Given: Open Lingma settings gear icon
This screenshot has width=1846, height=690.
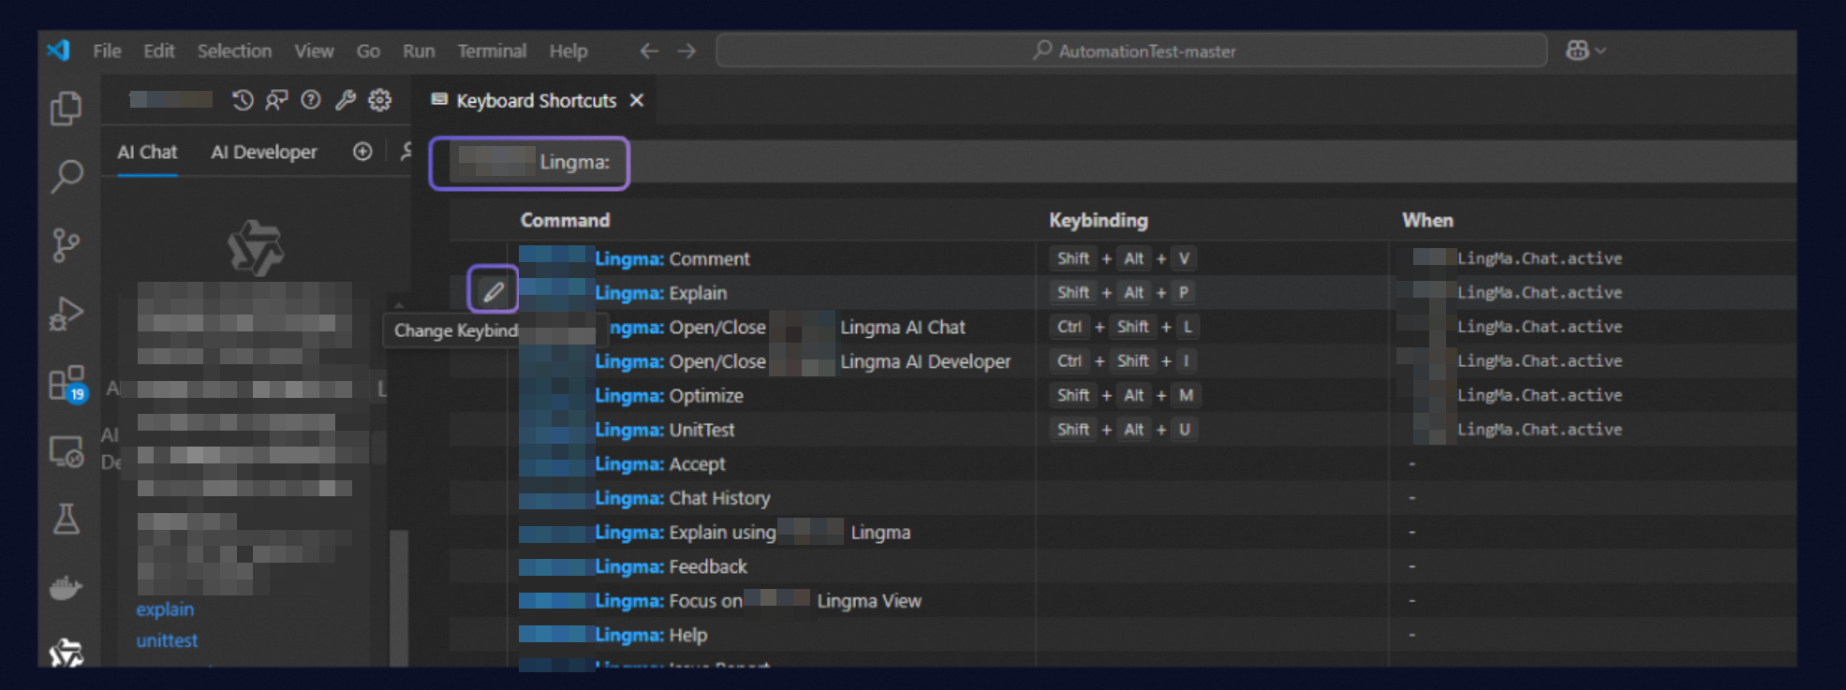Looking at the screenshot, I should coord(379,100).
